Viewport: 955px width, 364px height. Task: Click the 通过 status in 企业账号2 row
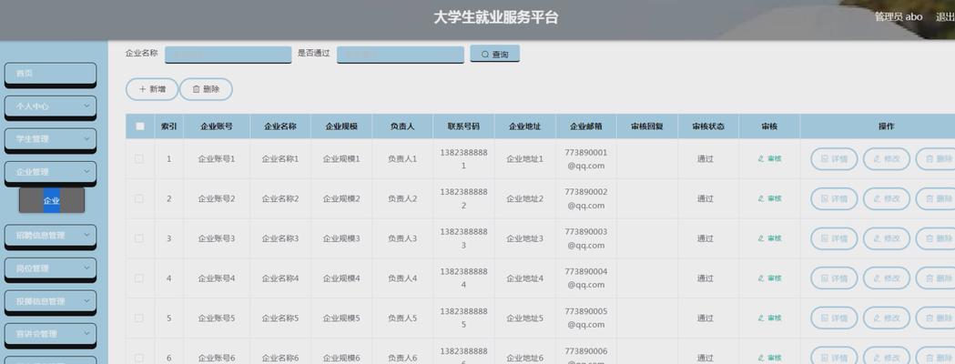point(706,198)
